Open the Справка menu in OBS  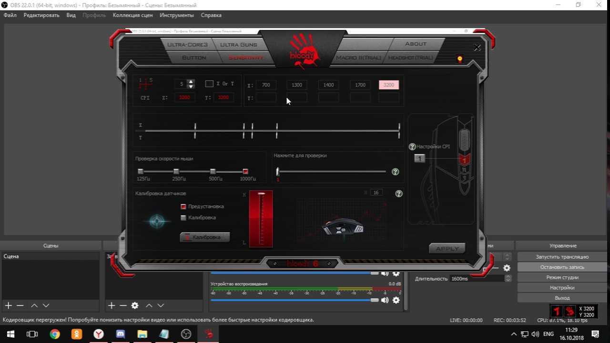point(211,15)
